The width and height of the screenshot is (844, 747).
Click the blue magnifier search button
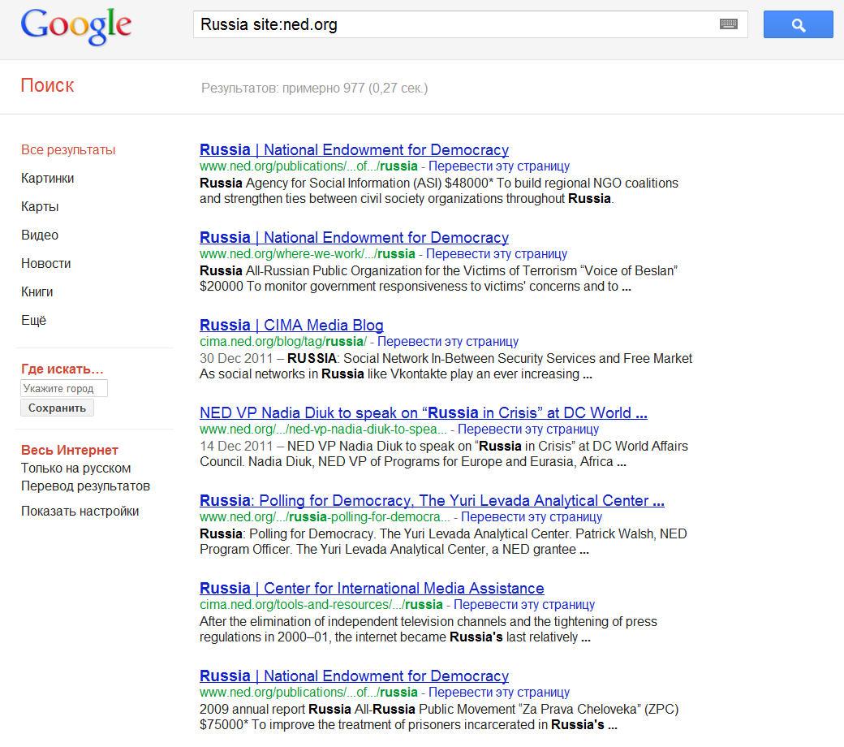pyautogui.click(x=798, y=24)
